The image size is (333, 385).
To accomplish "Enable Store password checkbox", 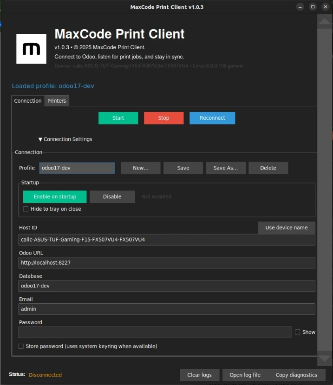I will [x=21, y=346].
